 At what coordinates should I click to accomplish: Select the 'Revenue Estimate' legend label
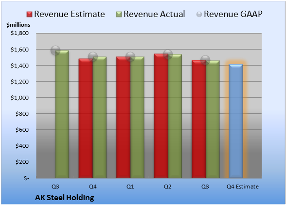70,14
